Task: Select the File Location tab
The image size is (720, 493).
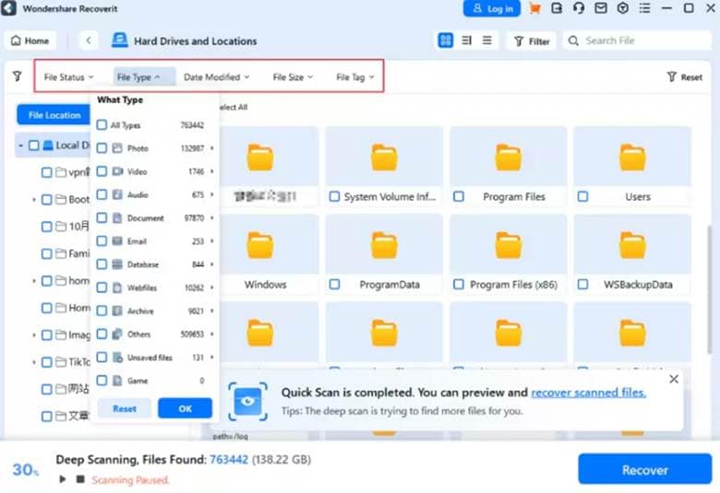Action: 54,115
